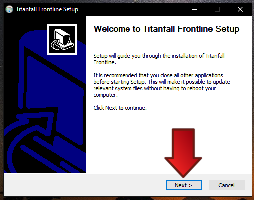The width and height of the screenshot is (254, 200).
Task: Click the Titanfall Frontline Setup title bar text
Action: click(x=47, y=9)
